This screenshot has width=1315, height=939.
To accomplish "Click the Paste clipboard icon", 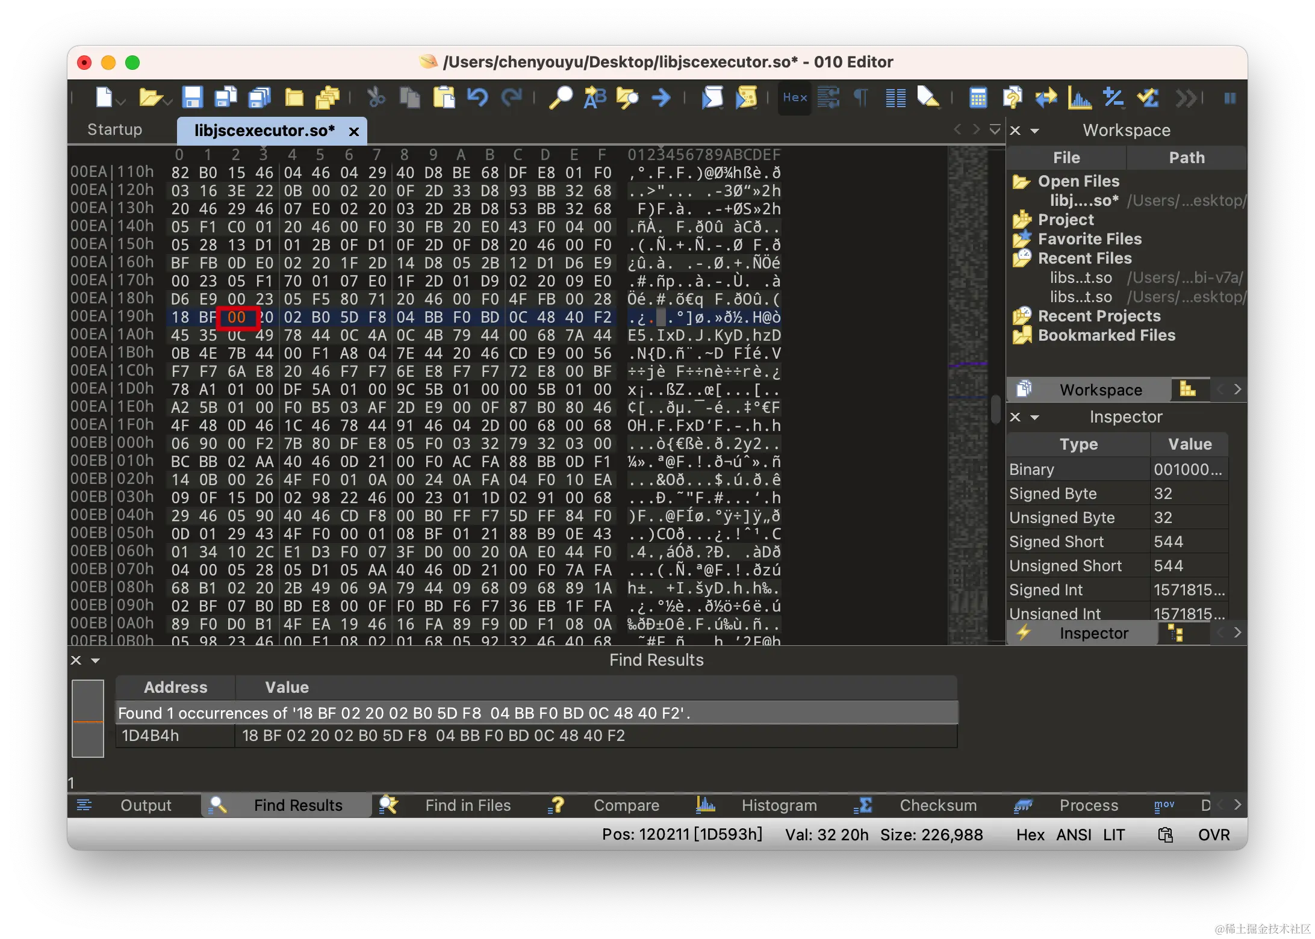I will pyautogui.click(x=444, y=98).
